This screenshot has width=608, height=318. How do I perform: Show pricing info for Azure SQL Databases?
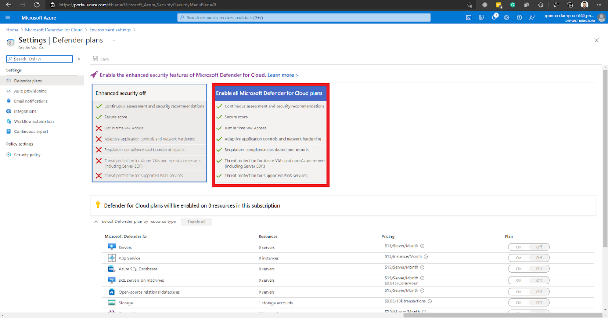coord(422,267)
